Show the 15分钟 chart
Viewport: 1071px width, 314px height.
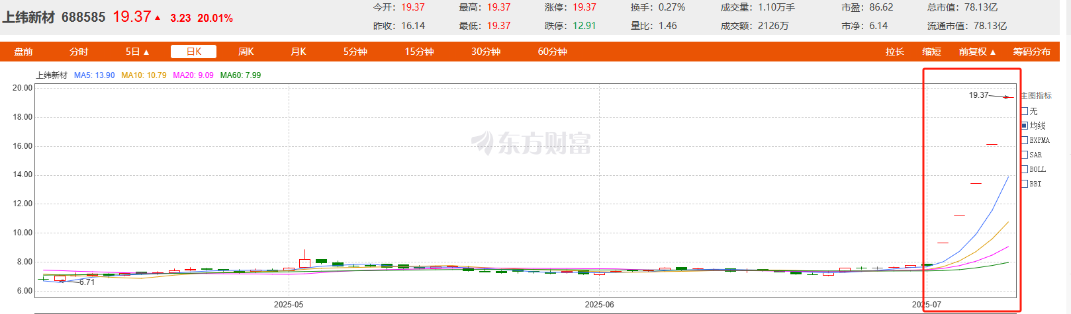pyautogui.click(x=419, y=52)
